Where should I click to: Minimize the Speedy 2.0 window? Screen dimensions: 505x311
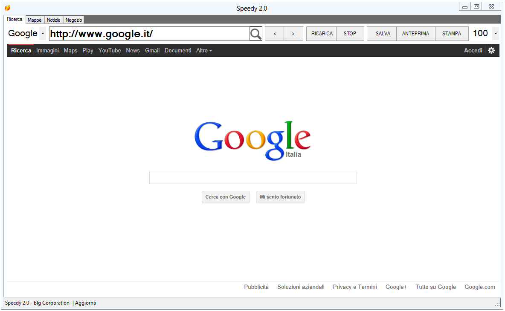[x=465, y=7]
